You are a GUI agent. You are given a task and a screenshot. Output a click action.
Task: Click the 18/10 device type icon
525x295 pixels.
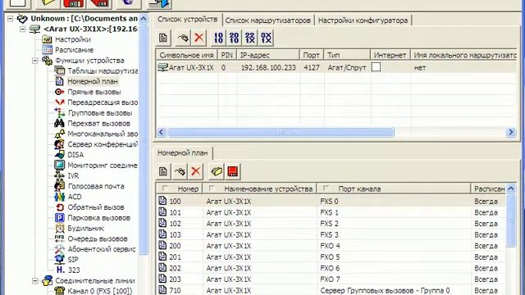(218, 38)
